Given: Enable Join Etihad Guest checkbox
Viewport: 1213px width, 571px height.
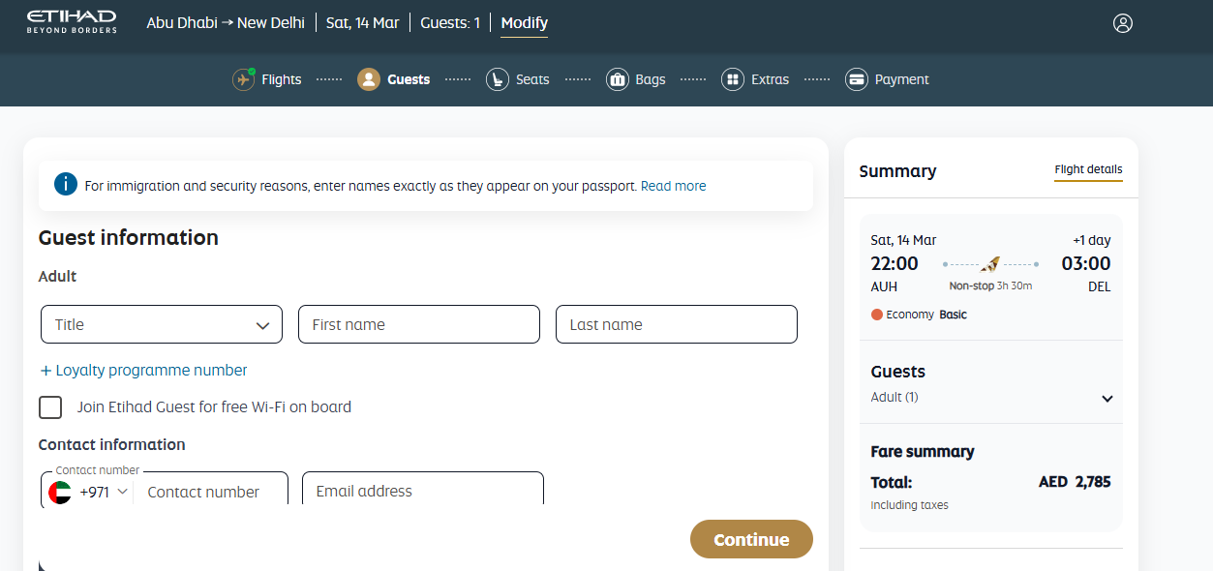Looking at the screenshot, I should tap(50, 407).
